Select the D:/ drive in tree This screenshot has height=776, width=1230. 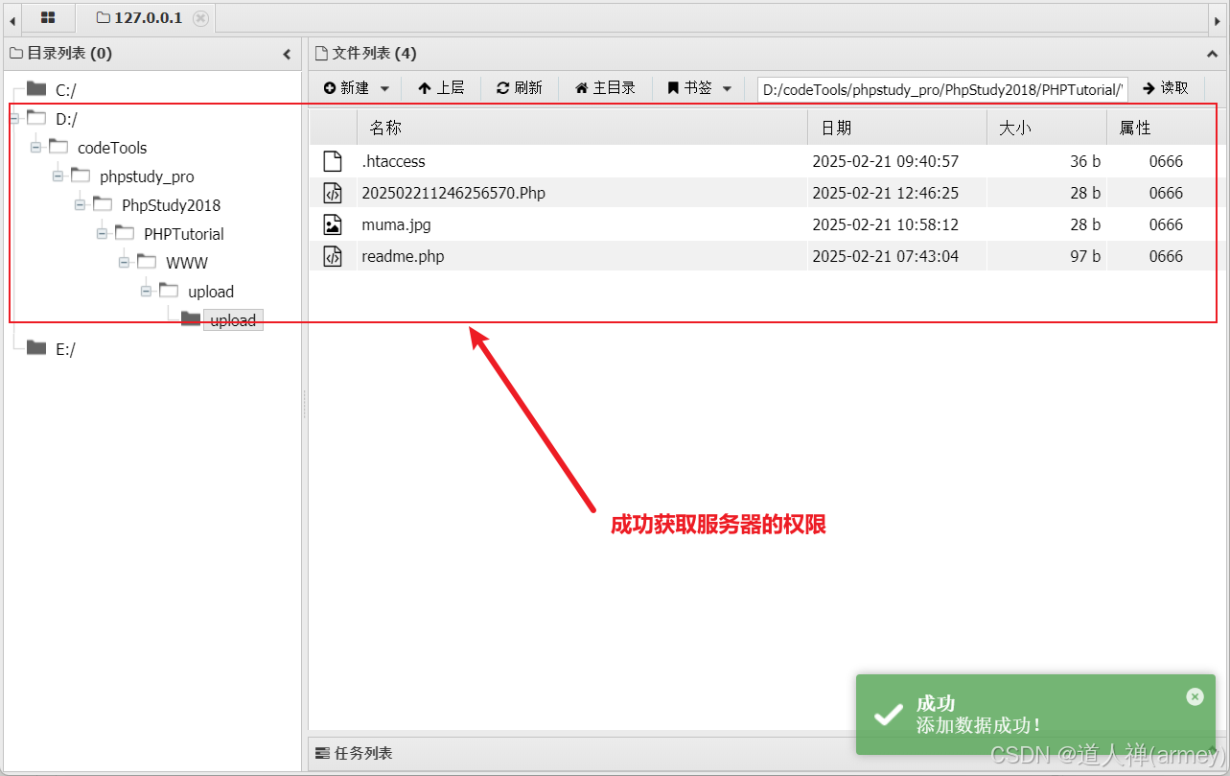(x=66, y=119)
